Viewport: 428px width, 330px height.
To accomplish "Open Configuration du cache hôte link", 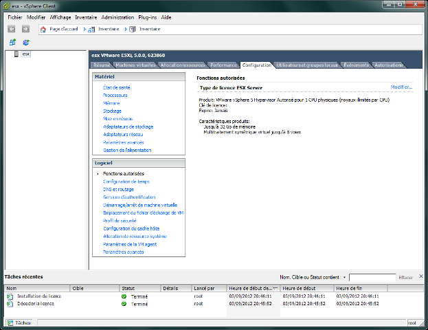I will 131,229.
